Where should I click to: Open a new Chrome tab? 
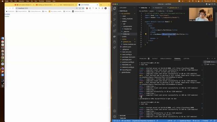tap(101, 5)
